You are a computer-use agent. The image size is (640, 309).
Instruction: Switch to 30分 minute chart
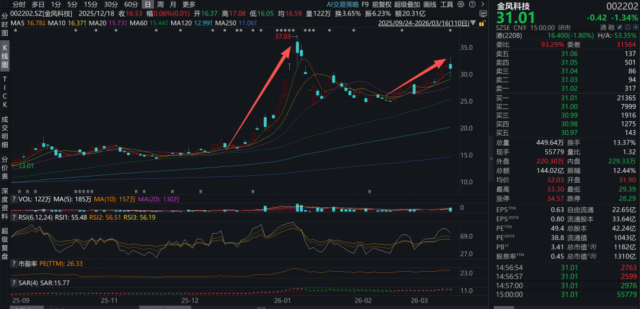111,5
